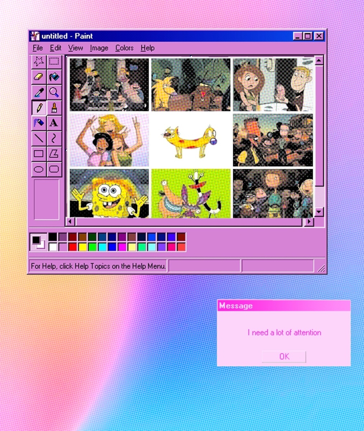Choose the bright red palette swatch
Viewport: 364px width, 431px height.
(x=73, y=247)
